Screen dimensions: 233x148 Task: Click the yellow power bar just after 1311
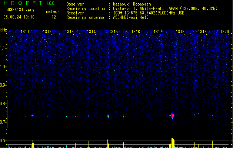click(33, 144)
